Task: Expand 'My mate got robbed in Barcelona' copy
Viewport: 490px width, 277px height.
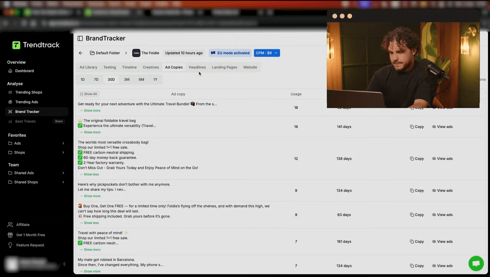Action: (x=90, y=272)
